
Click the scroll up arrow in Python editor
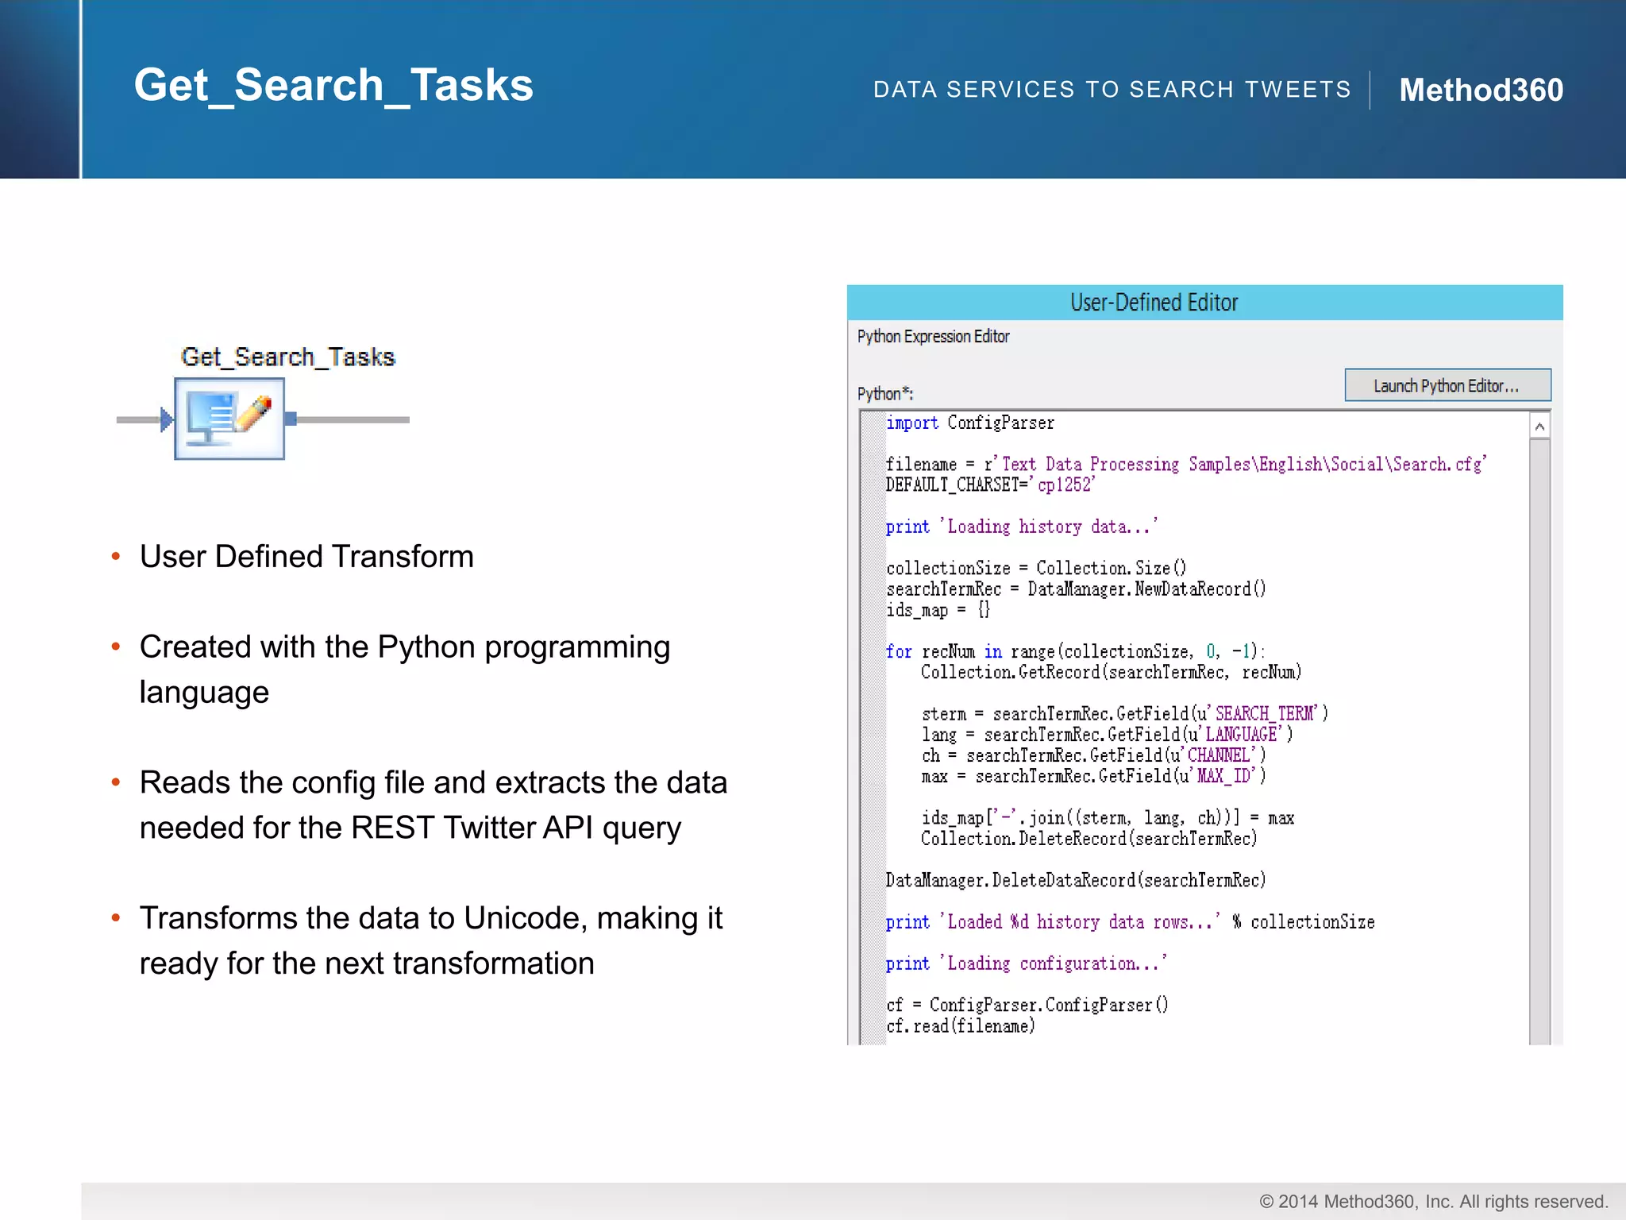(1539, 427)
